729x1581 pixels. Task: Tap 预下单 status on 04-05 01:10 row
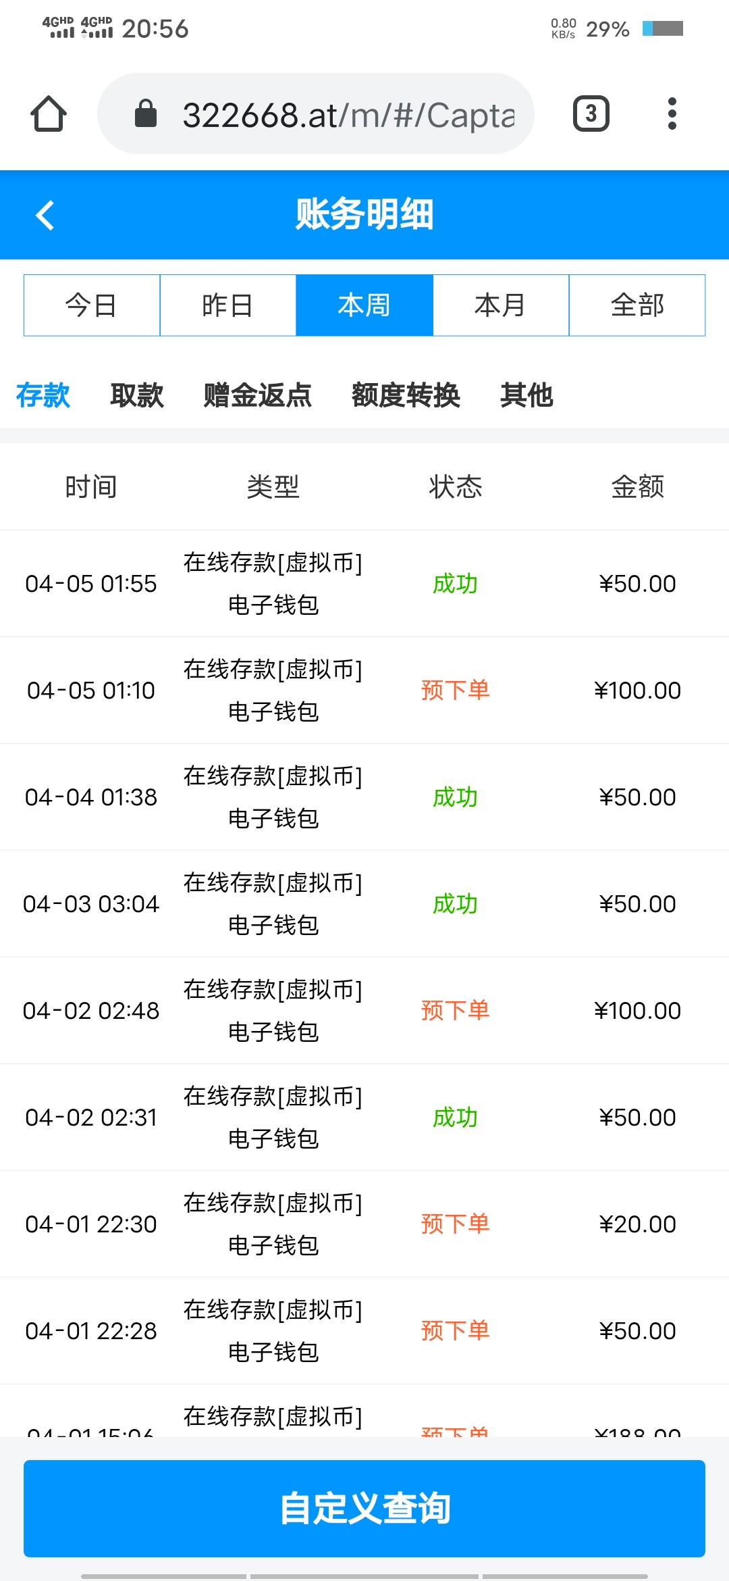pos(456,691)
